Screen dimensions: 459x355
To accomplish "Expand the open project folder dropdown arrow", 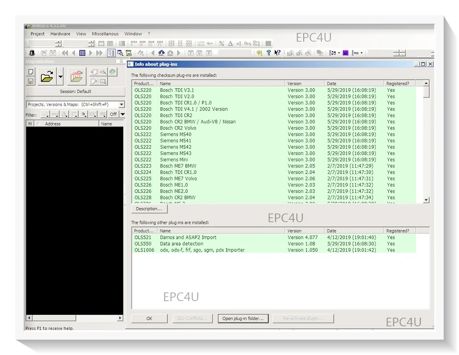I will click(60, 77).
